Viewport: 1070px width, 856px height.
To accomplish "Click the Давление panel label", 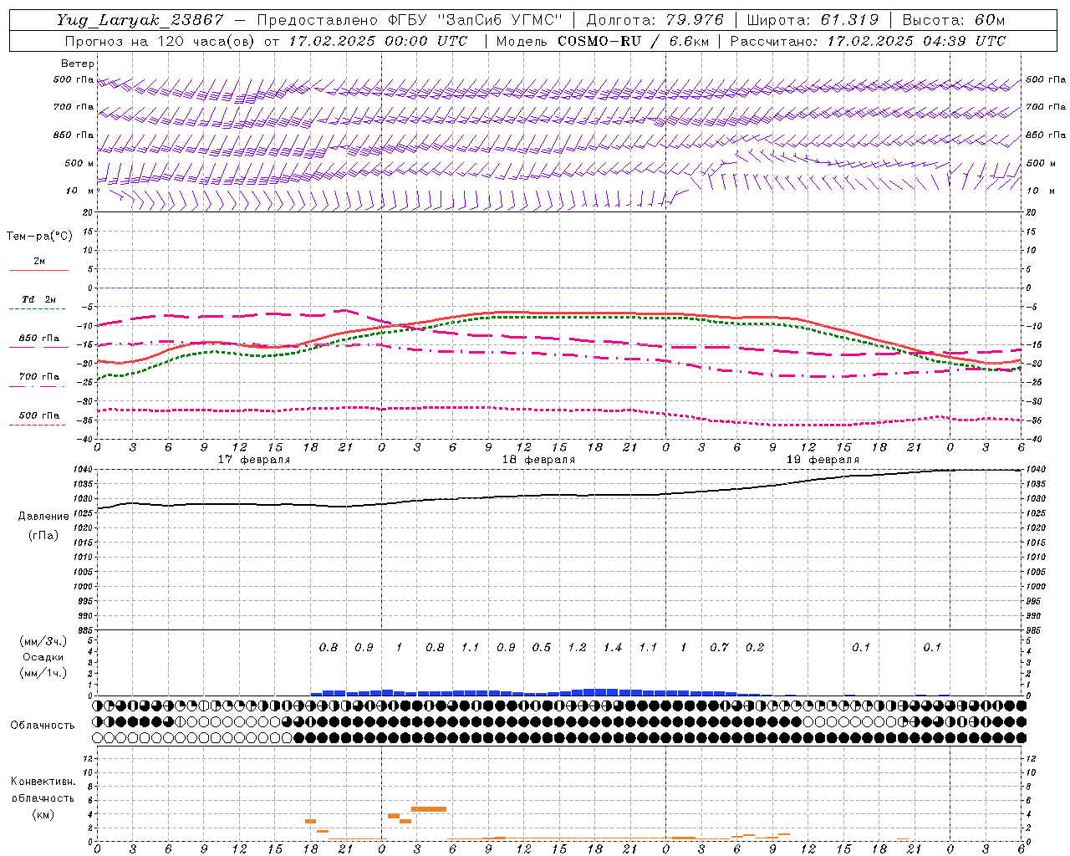I will pos(43,517).
